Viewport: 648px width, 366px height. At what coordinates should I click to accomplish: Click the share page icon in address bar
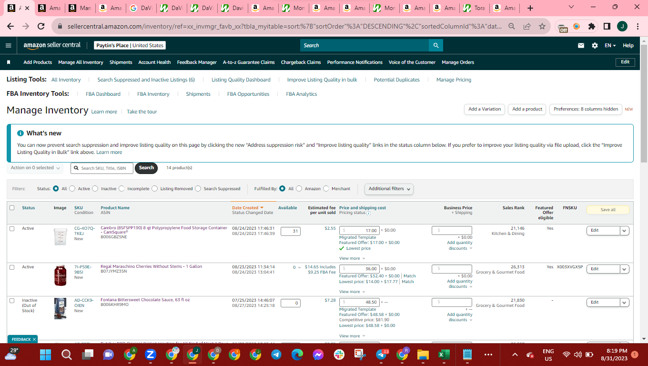click(527, 27)
